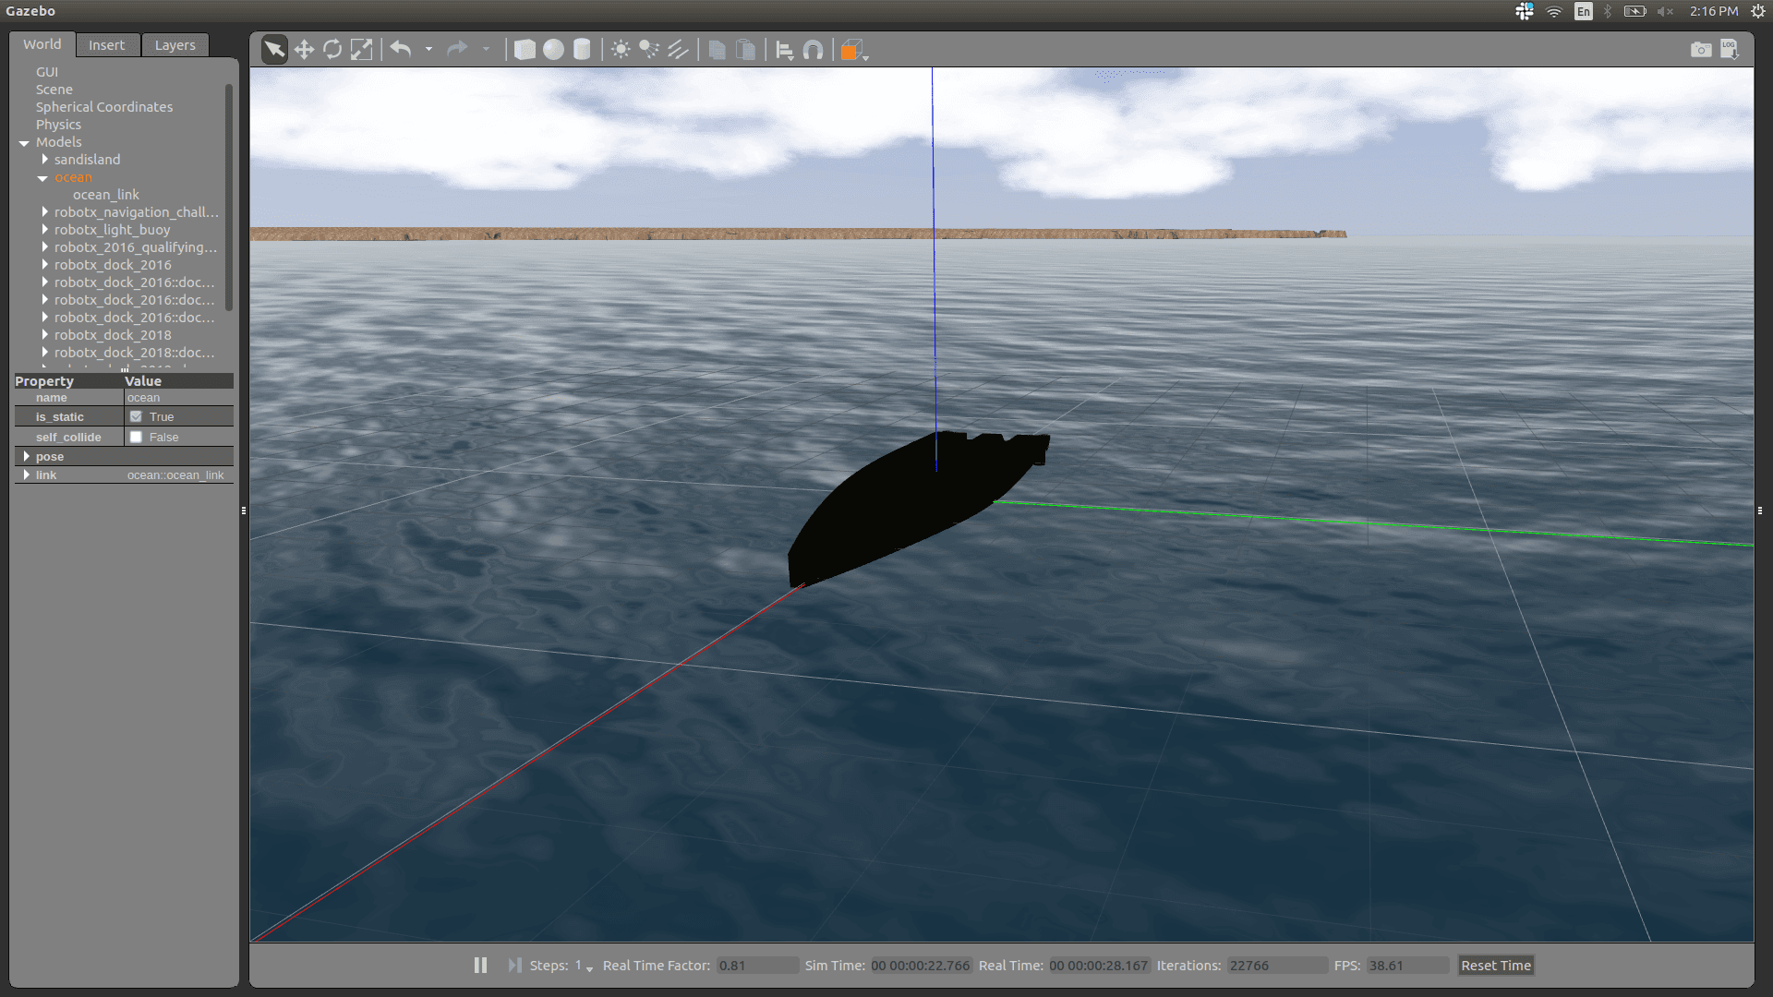Insert a sphere shape
Screen dimensions: 1773x997
tap(553, 50)
